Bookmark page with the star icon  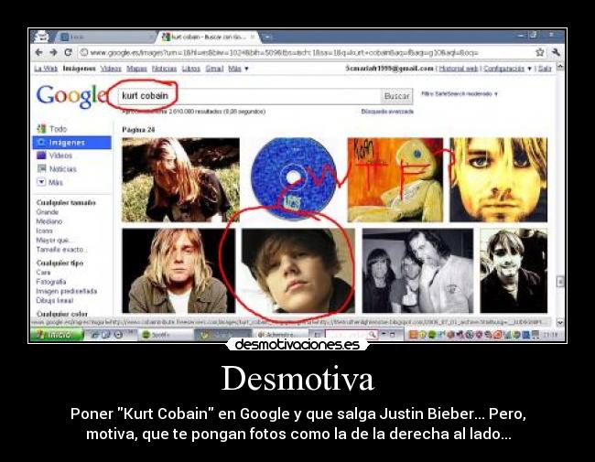pyautogui.click(x=539, y=52)
